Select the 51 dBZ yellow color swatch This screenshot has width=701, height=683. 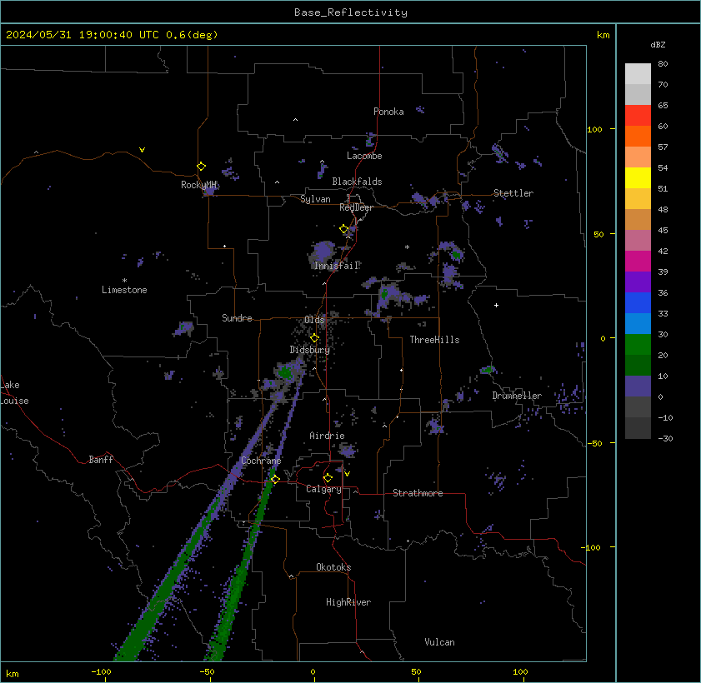click(638, 177)
